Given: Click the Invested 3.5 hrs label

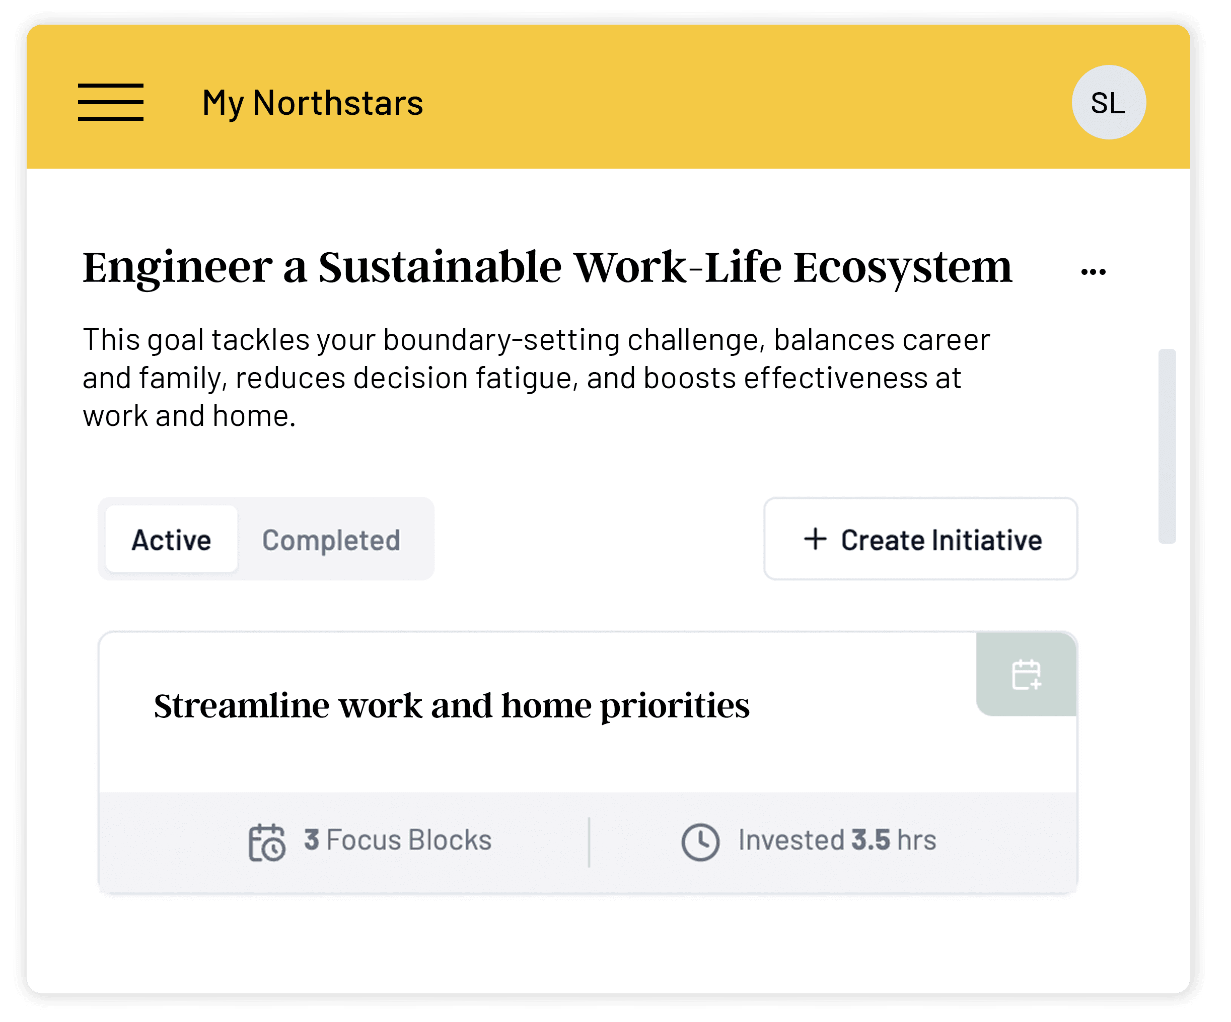Looking at the screenshot, I should (x=836, y=840).
